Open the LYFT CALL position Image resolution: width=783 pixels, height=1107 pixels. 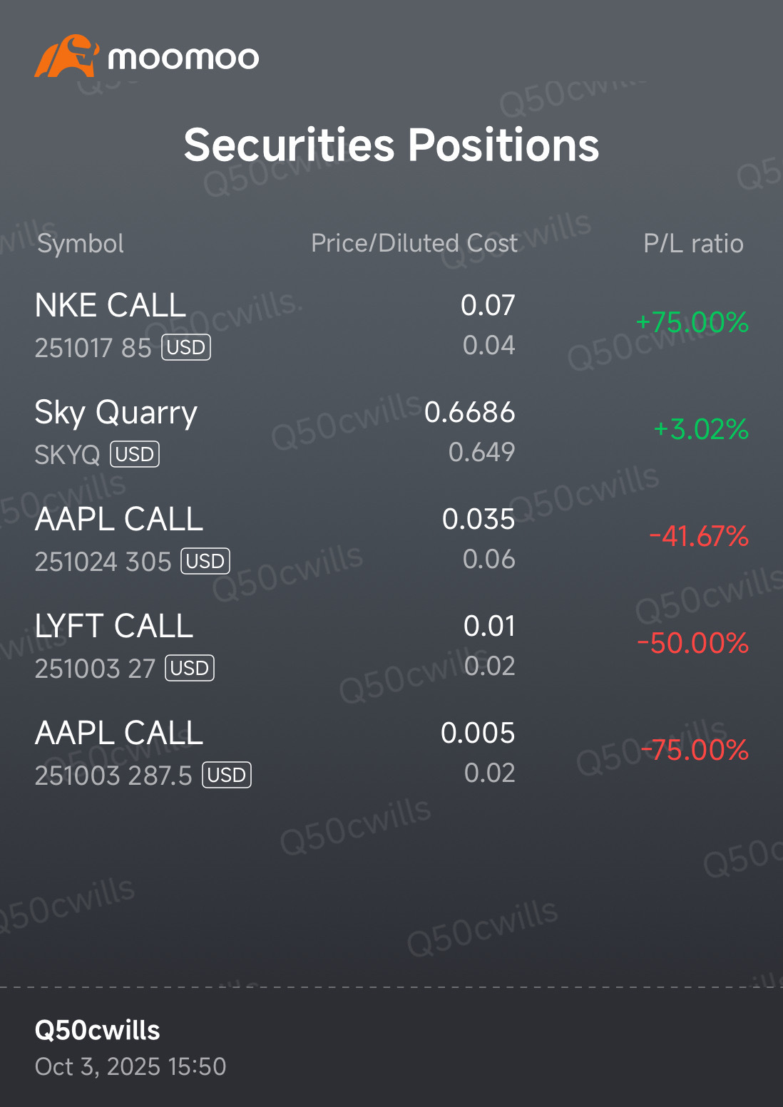(x=114, y=627)
